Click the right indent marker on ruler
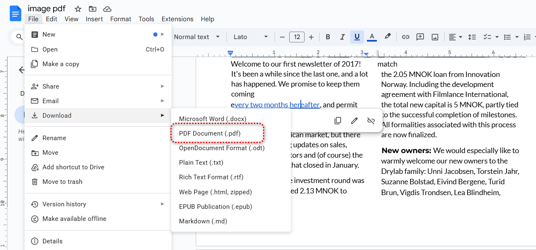This screenshot has height=250, width=536. 366,54
